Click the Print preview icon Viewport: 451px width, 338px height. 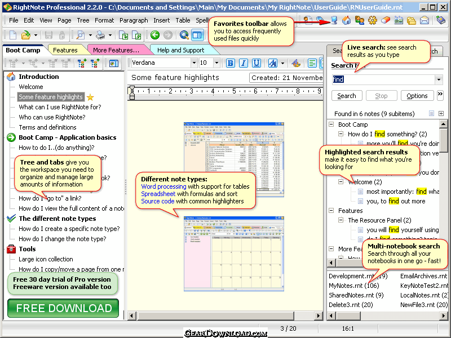pos(80,35)
